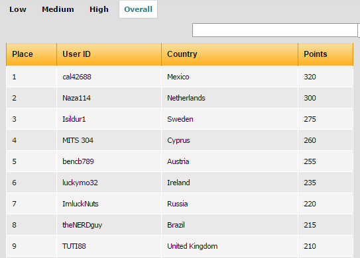Click place number 9 in TUTI88 row
This screenshot has width=360, height=258.
(x=14, y=246)
